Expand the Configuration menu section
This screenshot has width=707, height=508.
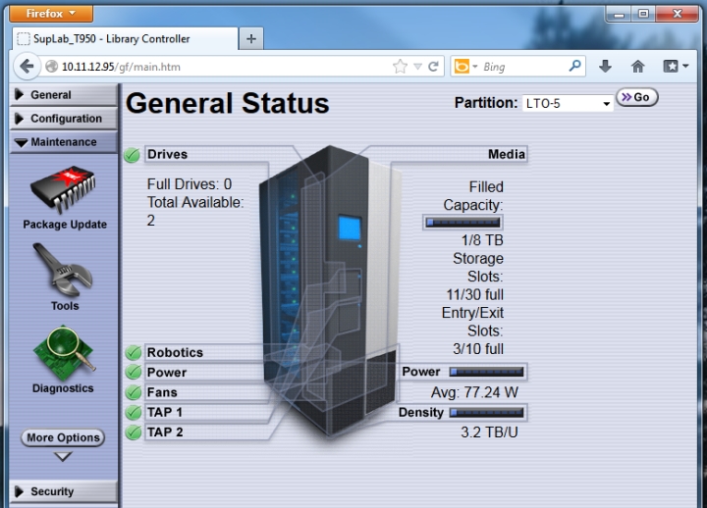pos(64,119)
